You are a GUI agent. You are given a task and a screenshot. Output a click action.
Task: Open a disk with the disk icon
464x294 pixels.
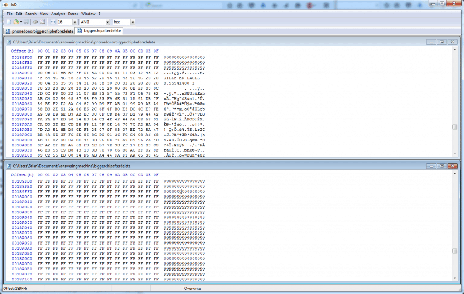(43, 22)
